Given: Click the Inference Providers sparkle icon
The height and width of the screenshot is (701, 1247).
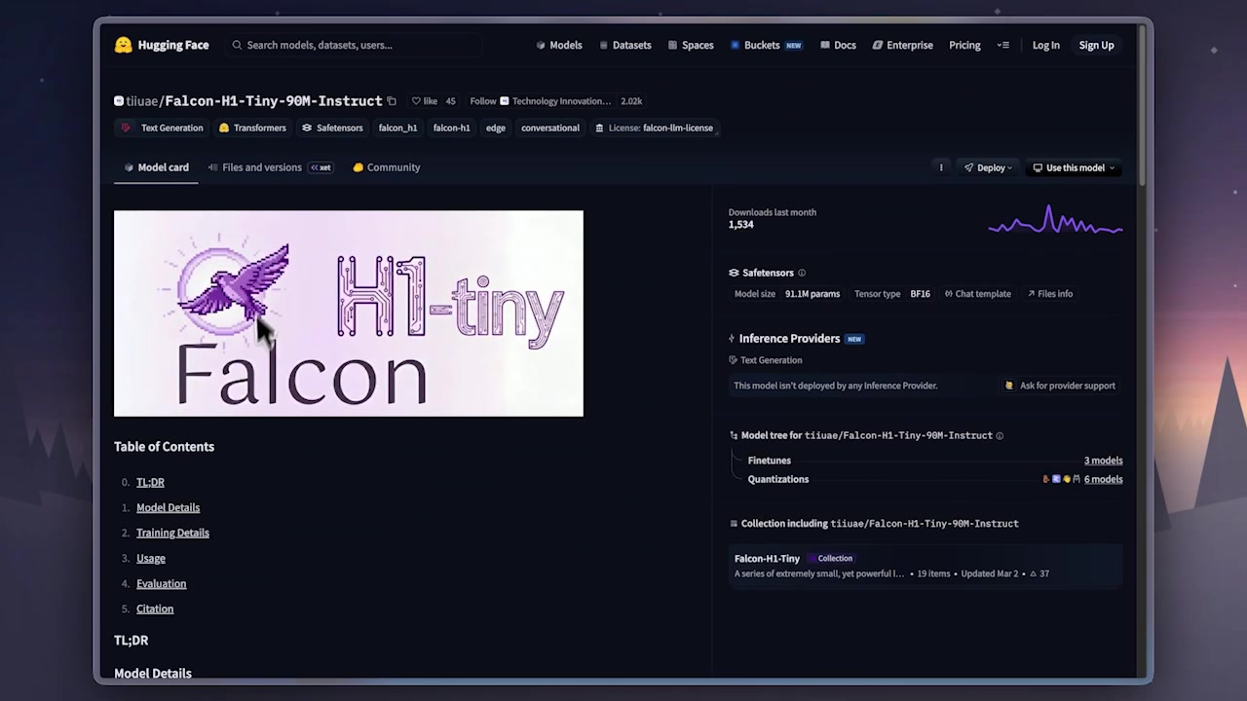Looking at the screenshot, I should pos(732,339).
